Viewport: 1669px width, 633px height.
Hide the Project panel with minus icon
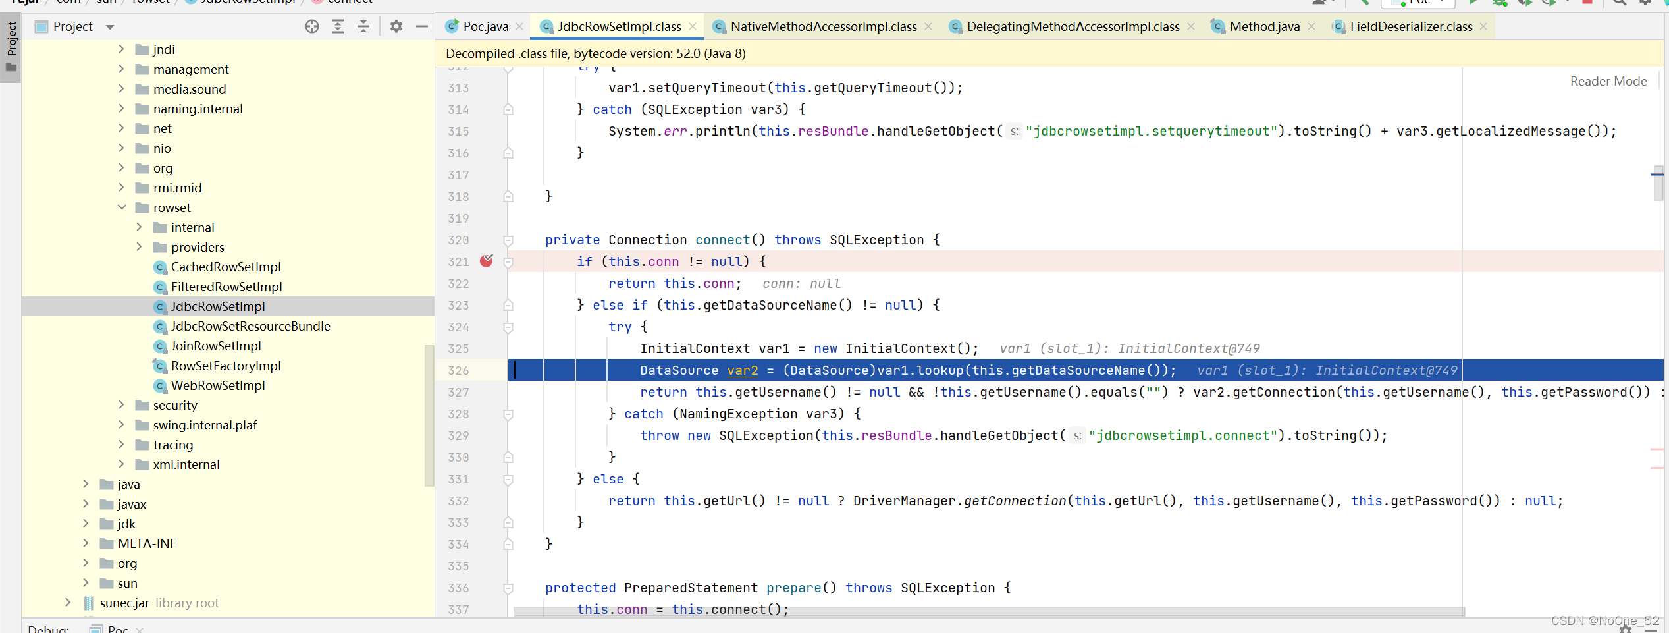pyautogui.click(x=422, y=26)
